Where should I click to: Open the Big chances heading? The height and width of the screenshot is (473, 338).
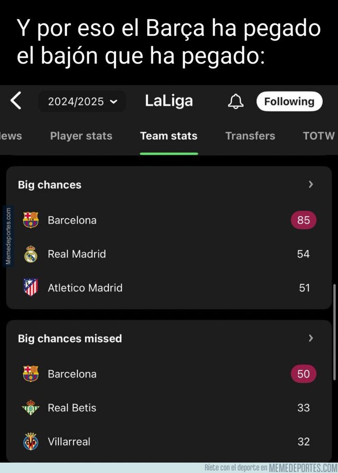coord(49,184)
